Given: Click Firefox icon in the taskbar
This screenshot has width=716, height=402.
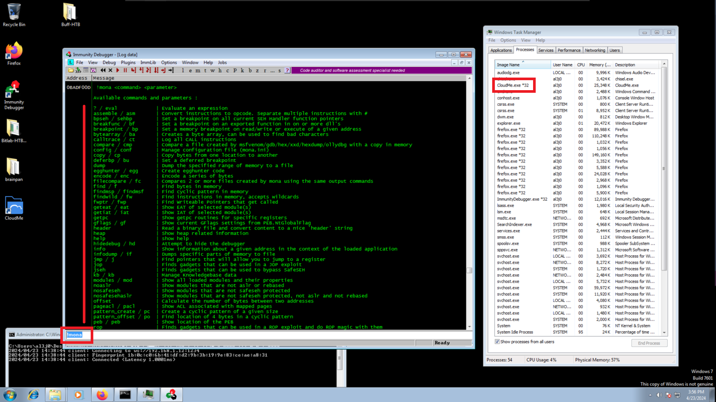Looking at the screenshot, I should point(102,394).
